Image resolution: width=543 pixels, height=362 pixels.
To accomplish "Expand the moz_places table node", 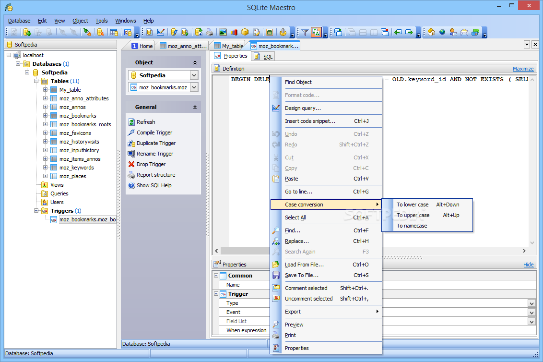I will [x=45, y=176].
